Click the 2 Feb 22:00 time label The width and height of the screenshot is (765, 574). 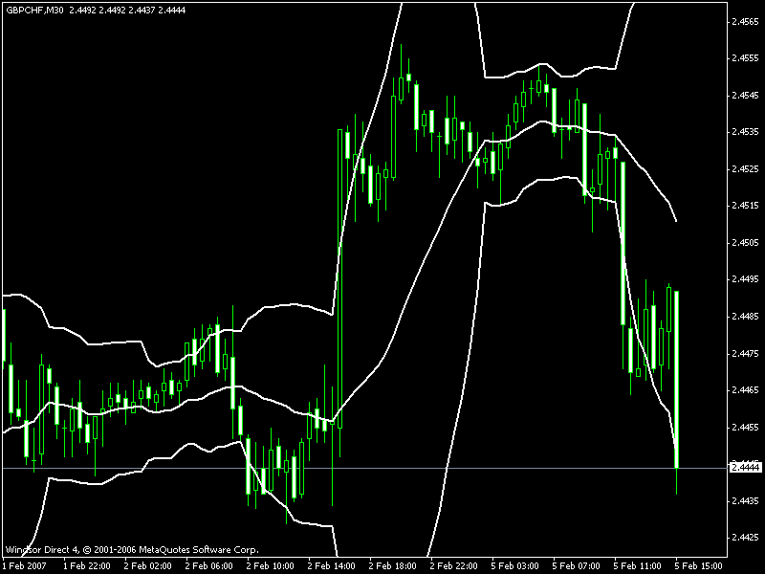click(453, 566)
